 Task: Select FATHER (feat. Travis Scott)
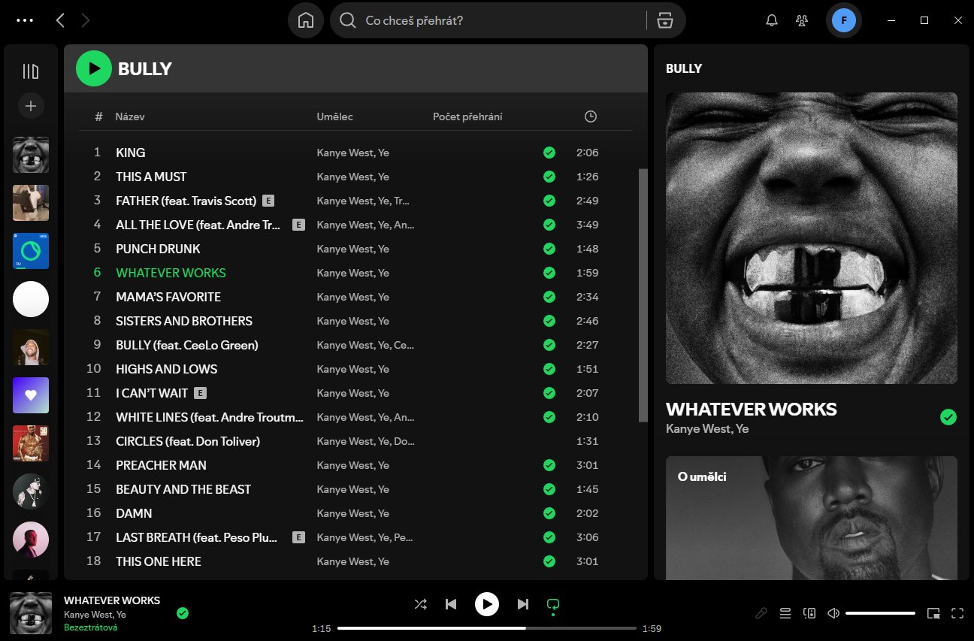(x=186, y=201)
